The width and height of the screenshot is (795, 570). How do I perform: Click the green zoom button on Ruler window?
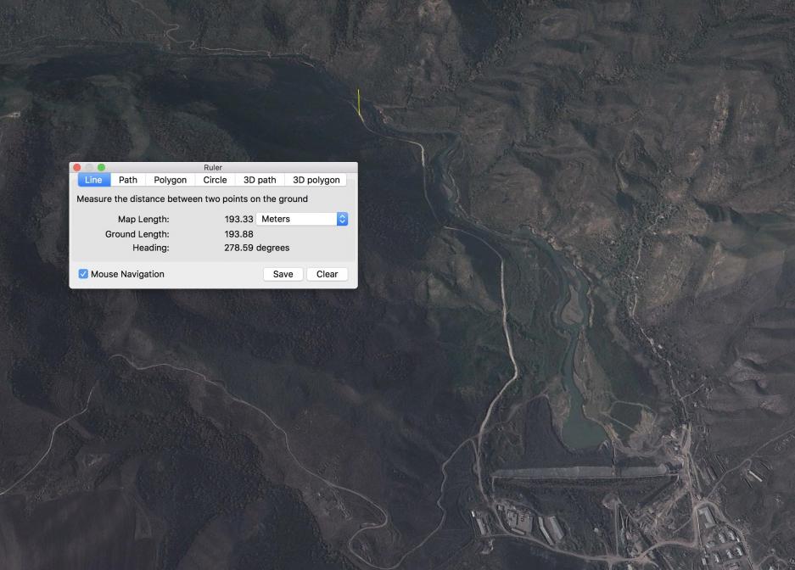[x=101, y=168]
